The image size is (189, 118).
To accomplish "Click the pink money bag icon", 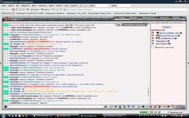I will tap(151, 107).
